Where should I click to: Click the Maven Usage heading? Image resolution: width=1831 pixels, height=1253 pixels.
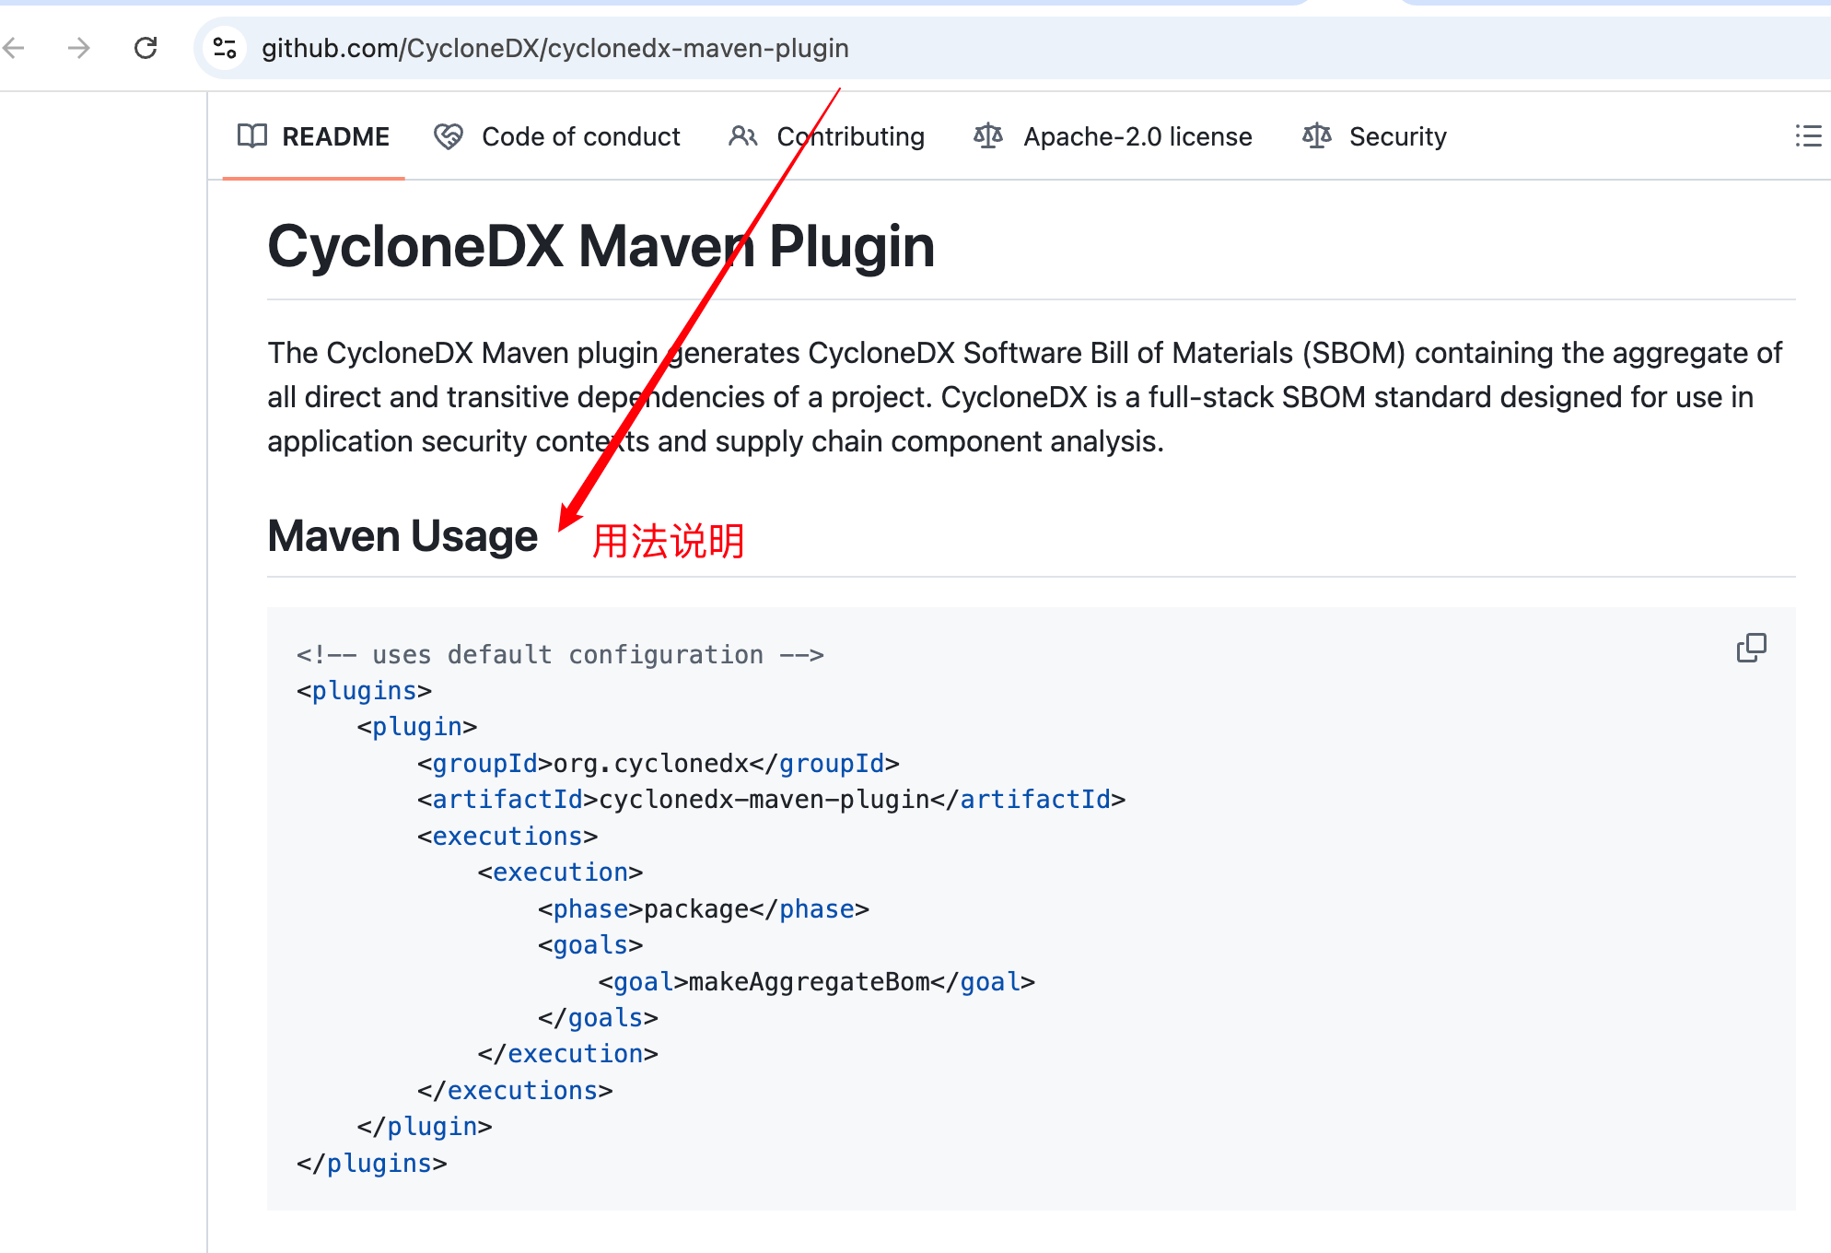[402, 536]
